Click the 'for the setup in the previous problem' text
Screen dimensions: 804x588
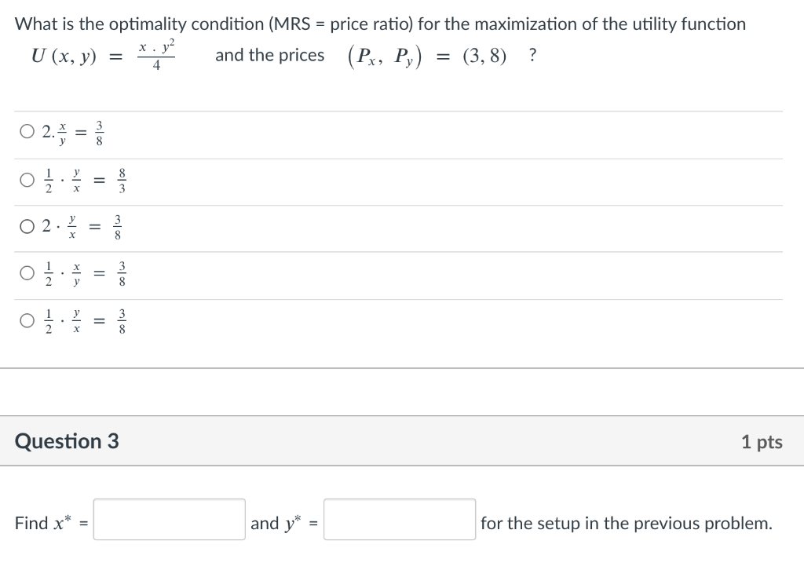tap(626, 524)
